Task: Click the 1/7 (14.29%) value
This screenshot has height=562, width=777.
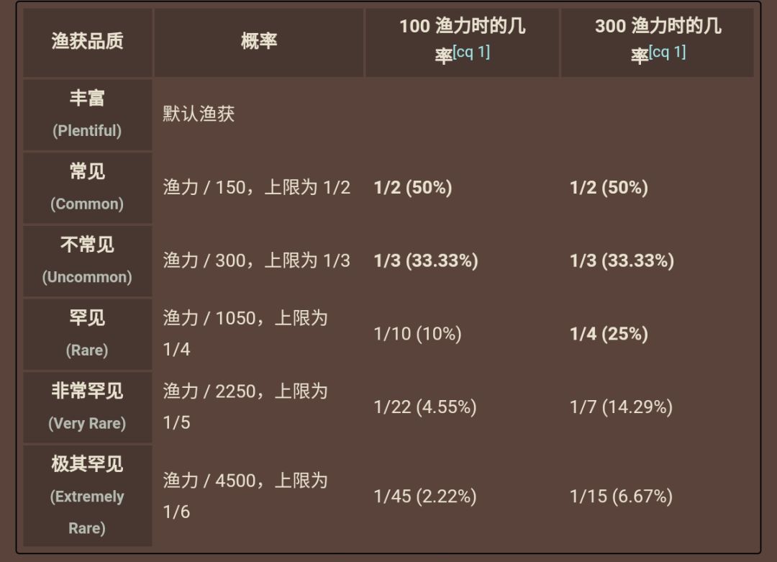Action: 621,407
